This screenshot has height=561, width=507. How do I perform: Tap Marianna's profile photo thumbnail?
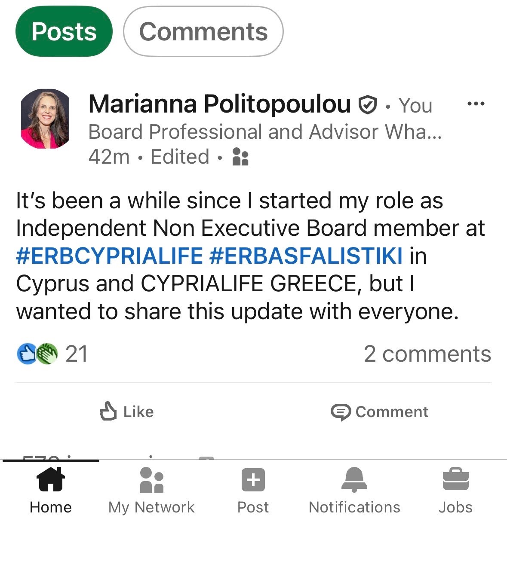coord(45,119)
